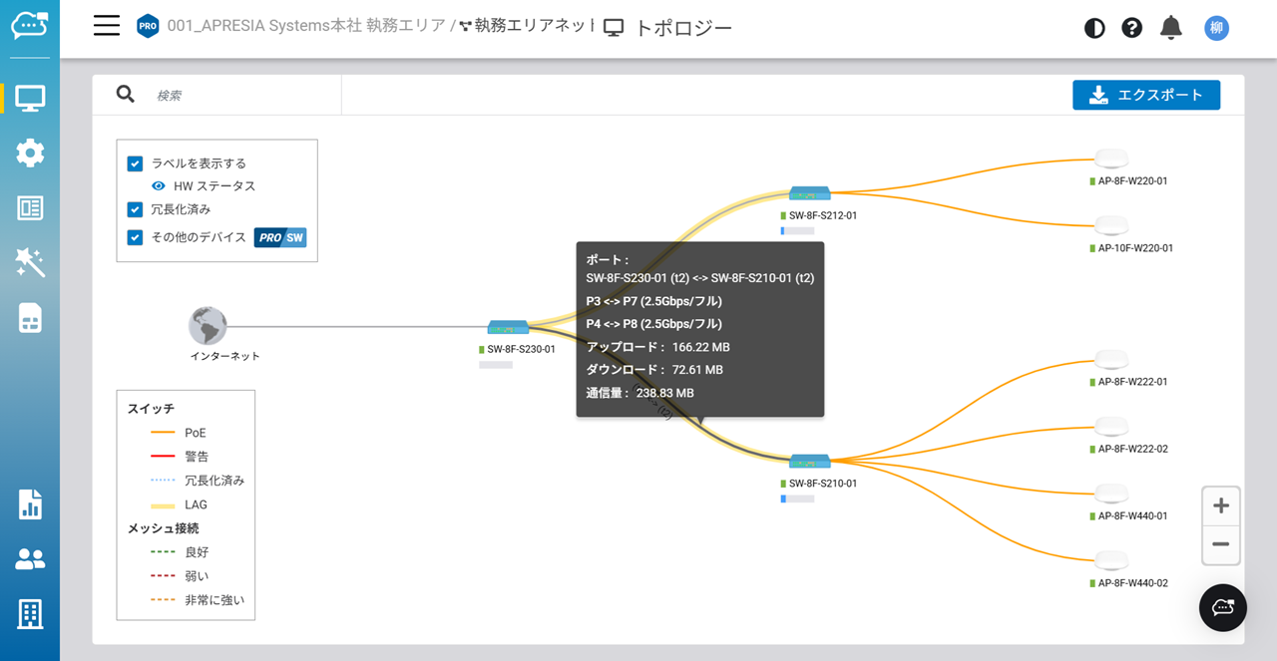Click the user avatar in the header
The height and width of the screenshot is (661, 1277).
point(1216,28)
